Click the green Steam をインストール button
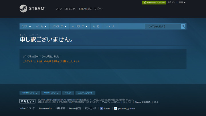This screenshot has width=206, height=116. [154, 3]
